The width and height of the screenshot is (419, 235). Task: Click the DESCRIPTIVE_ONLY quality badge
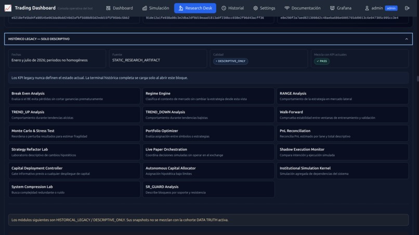[x=231, y=61]
